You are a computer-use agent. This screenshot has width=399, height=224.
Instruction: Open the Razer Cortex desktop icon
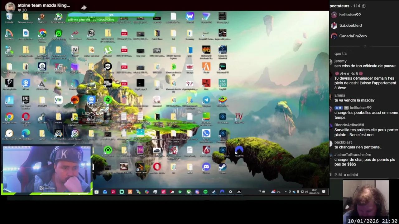(108, 152)
